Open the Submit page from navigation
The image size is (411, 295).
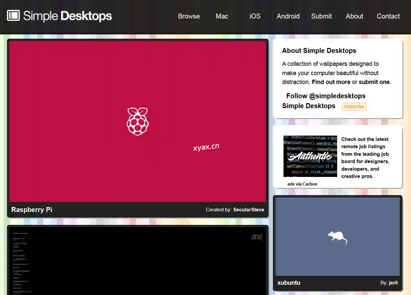tap(321, 16)
